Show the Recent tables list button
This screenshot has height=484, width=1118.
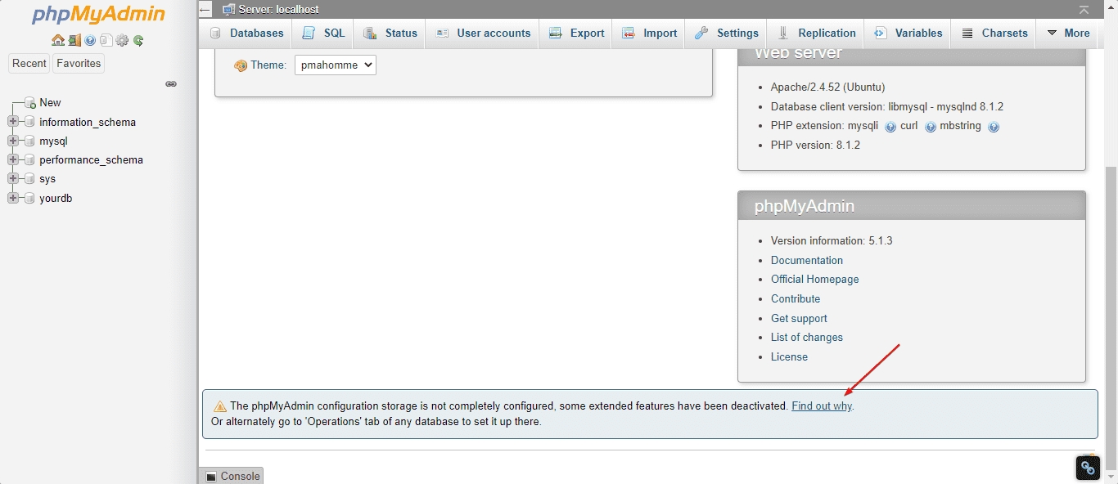29,64
